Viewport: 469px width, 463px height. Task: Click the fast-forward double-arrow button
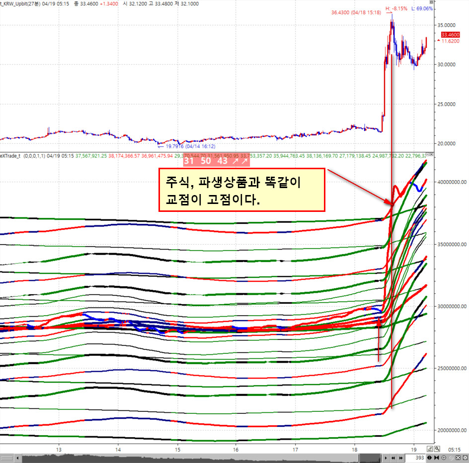[400, 458]
